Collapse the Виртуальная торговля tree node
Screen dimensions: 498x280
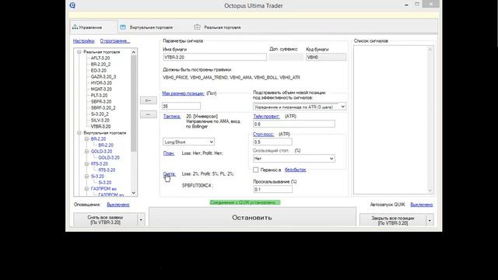tap(79, 133)
